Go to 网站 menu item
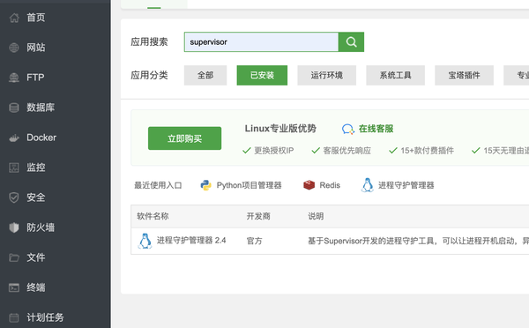The height and width of the screenshot is (328, 529). click(36, 48)
